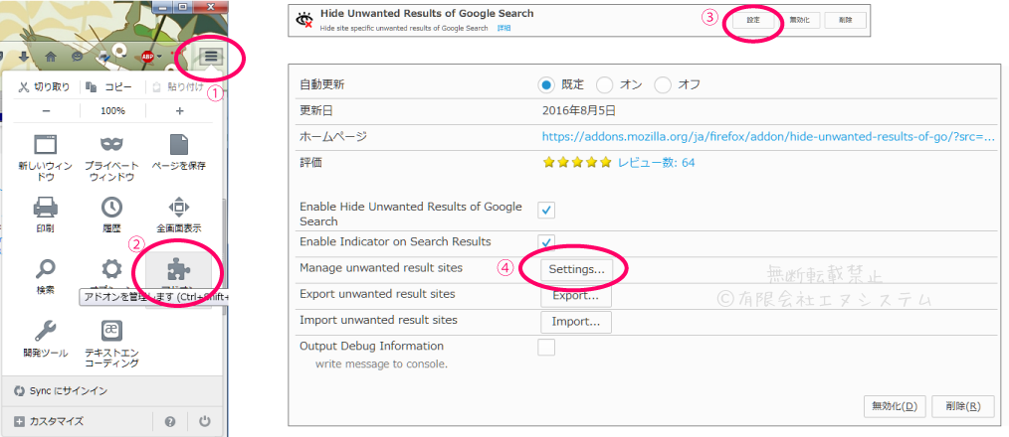Open the 詳細 details link
The image size is (1009, 437).
pos(504,28)
